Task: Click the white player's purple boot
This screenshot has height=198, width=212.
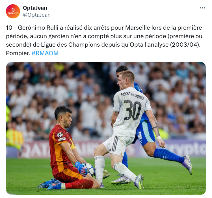Action: (x=139, y=182)
